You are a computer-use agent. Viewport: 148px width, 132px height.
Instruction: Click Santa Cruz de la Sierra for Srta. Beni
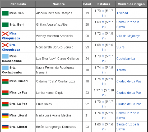tap(128, 25)
